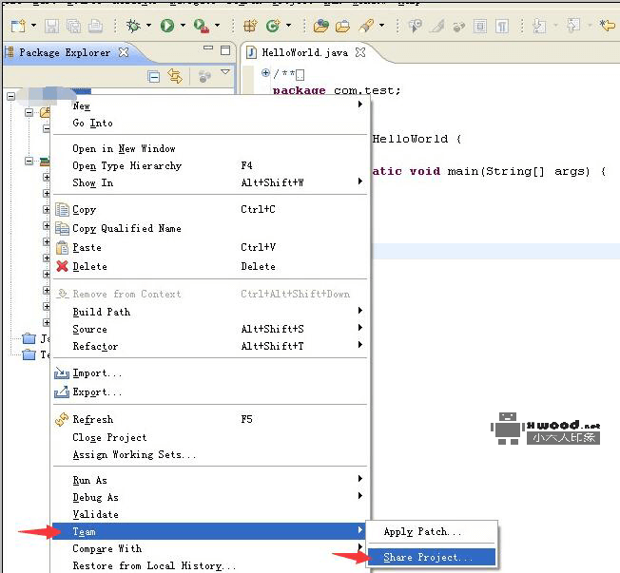Open the Run As submenu

tap(210, 480)
